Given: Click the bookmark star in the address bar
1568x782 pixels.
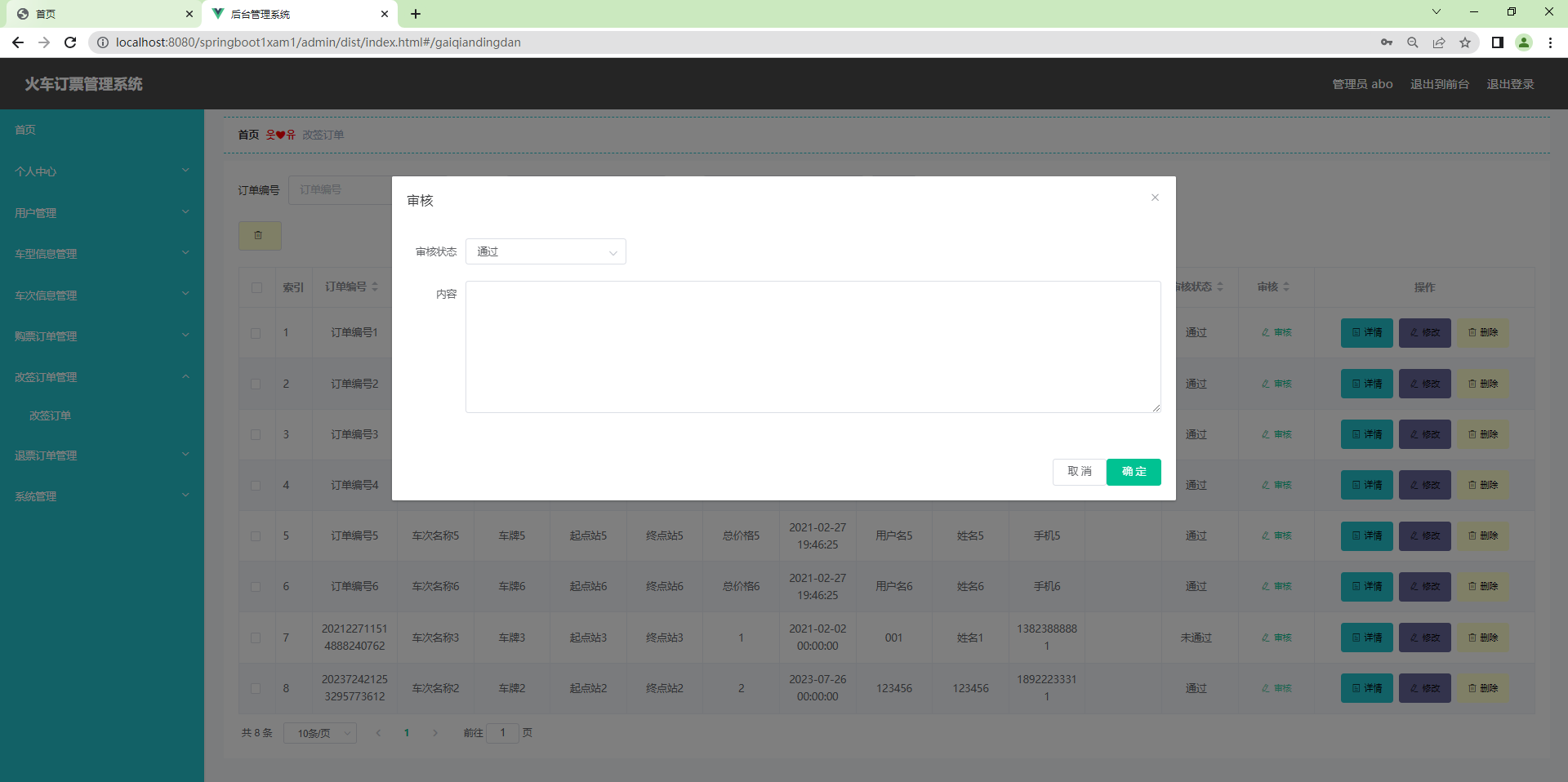Looking at the screenshot, I should (1466, 42).
